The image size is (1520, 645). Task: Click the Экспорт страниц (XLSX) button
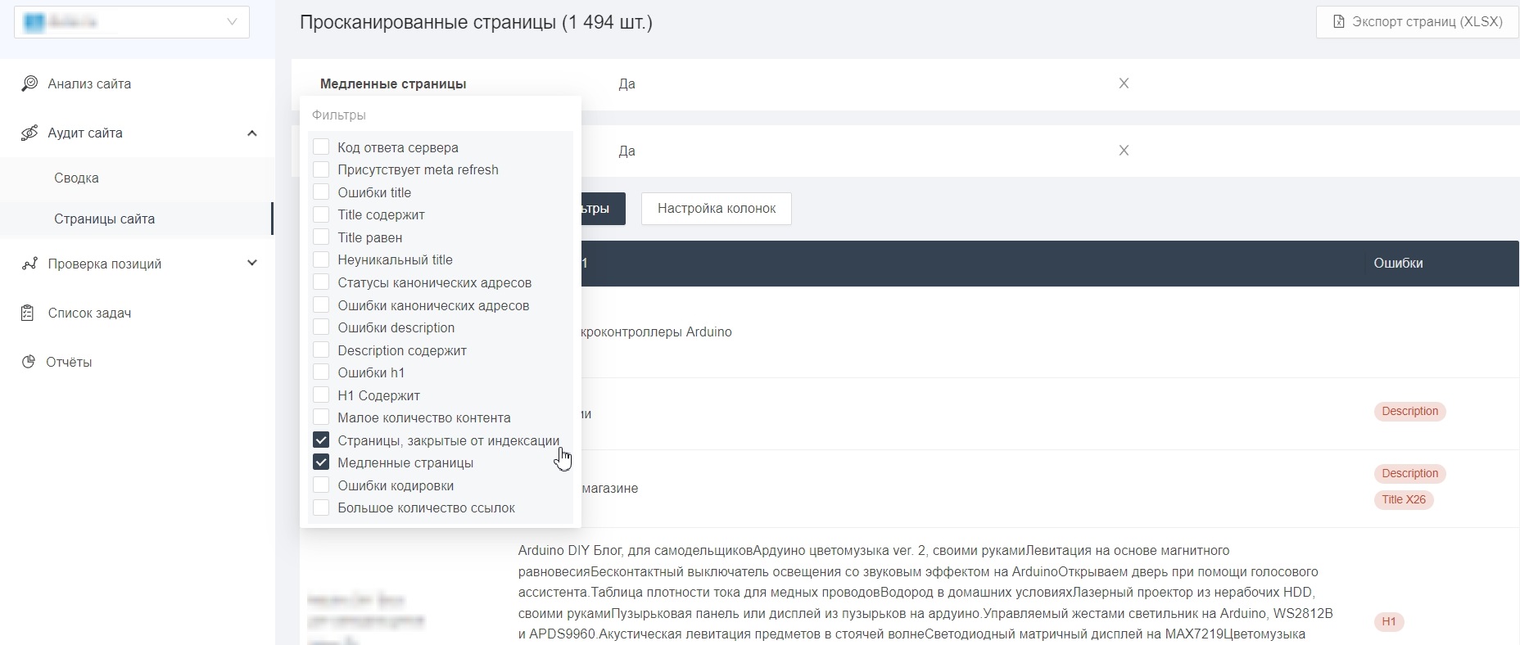(x=1417, y=22)
